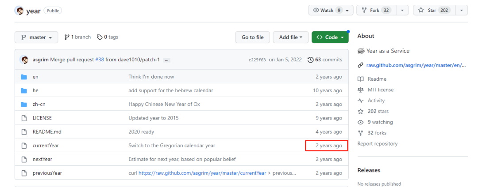
Task: Click the file icon for README.md
Action: [24, 132]
